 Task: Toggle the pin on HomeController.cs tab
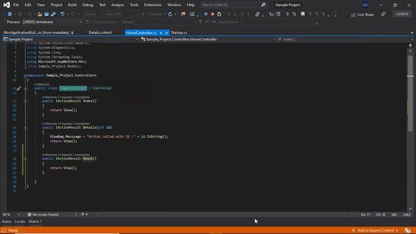pos(161,33)
